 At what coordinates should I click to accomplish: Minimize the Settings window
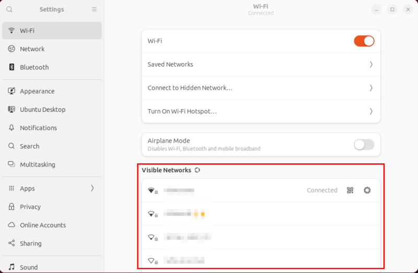[x=376, y=9]
